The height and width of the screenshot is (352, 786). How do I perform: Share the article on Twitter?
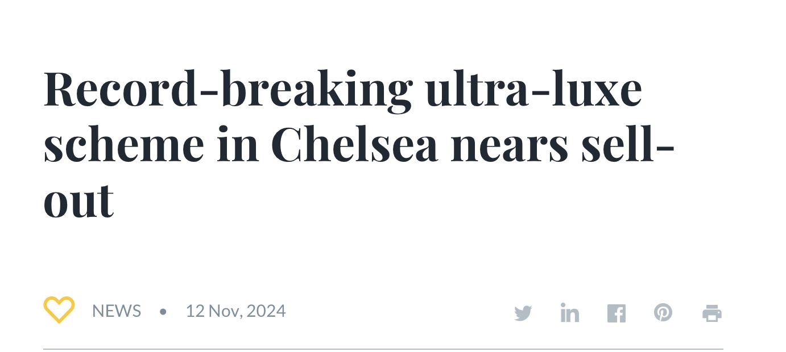pos(523,313)
